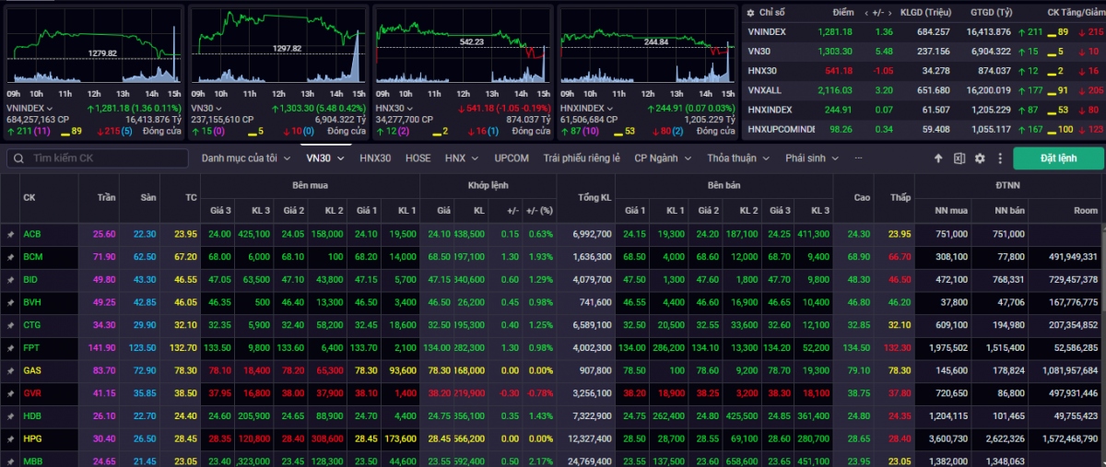Focus the Tìm kiếm CK search field
The width and height of the screenshot is (1106, 467).
[x=97, y=158]
